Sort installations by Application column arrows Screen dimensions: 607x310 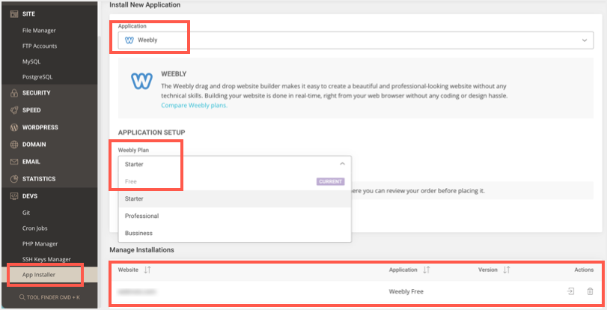point(427,270)
